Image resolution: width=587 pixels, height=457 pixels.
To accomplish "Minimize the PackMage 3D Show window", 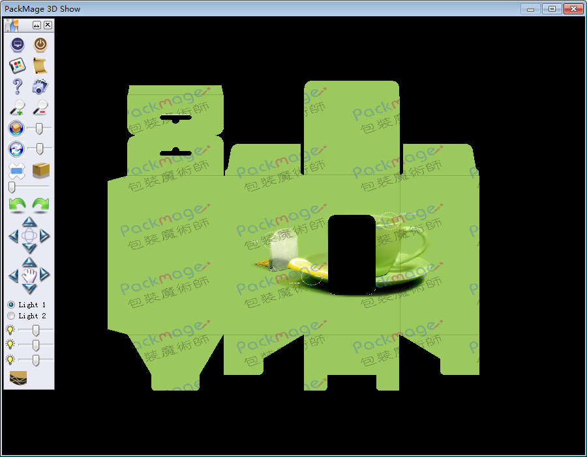I will pos(530,9).
